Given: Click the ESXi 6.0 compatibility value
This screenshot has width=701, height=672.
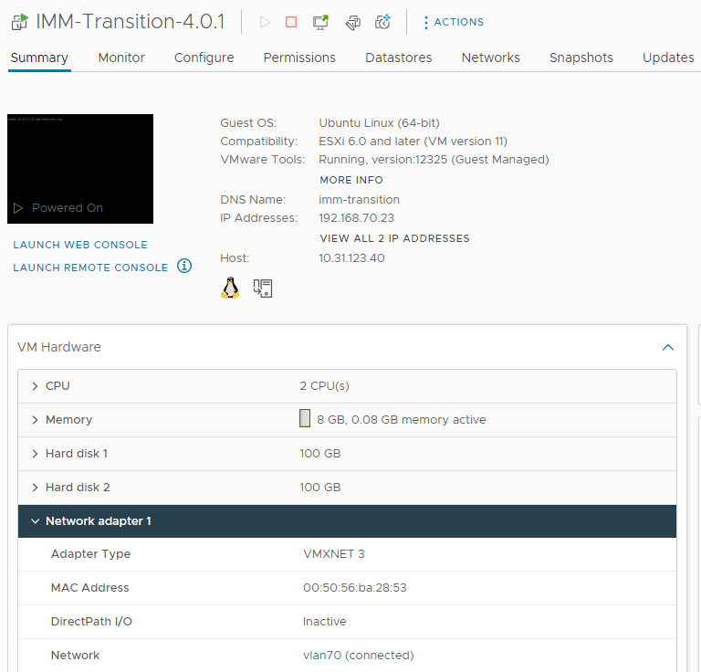Looking at the screenshot, I should click(413, 142).
